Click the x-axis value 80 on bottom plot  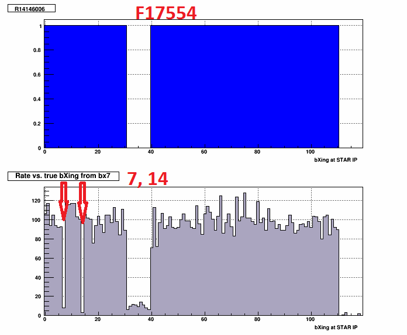click(257, 319)
